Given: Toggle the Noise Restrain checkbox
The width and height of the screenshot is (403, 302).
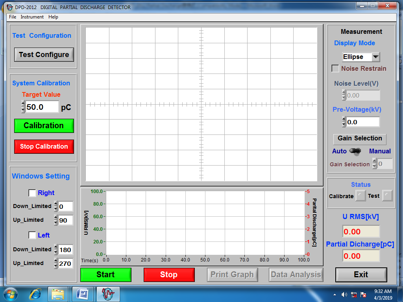Looking at the screenshot, I should [x=335, y=68].
